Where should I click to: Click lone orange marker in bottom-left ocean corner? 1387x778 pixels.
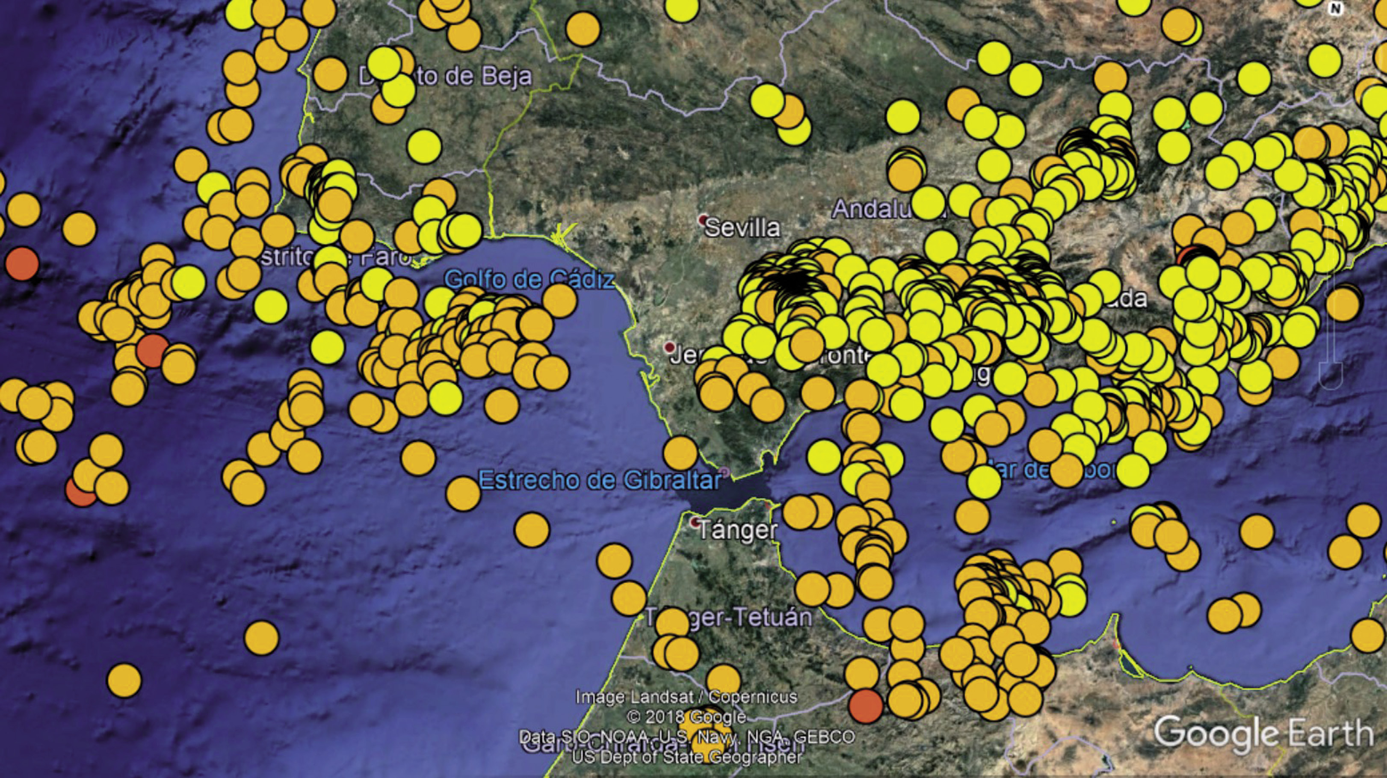124,681
